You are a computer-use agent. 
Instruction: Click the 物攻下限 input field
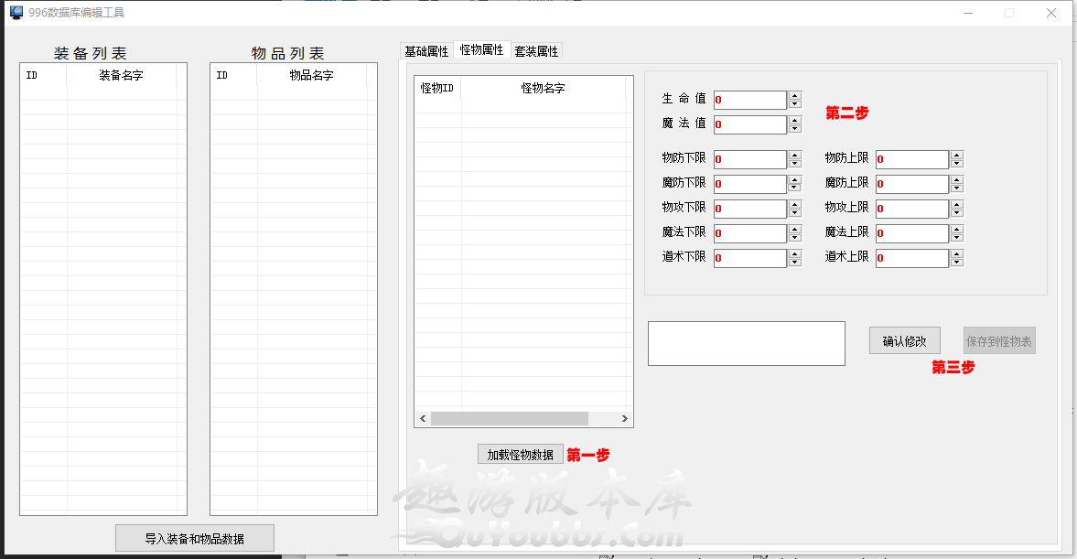tap(750, 210)
